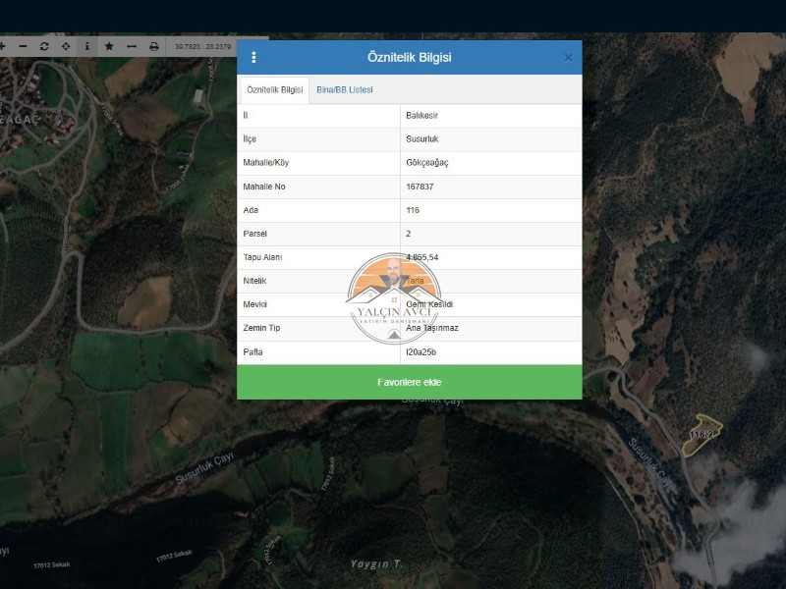Close the Öznitelik Bilgisi dialog

click(568, 58)
